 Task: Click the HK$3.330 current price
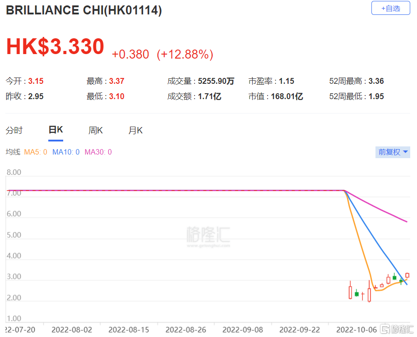pos(55,46)
